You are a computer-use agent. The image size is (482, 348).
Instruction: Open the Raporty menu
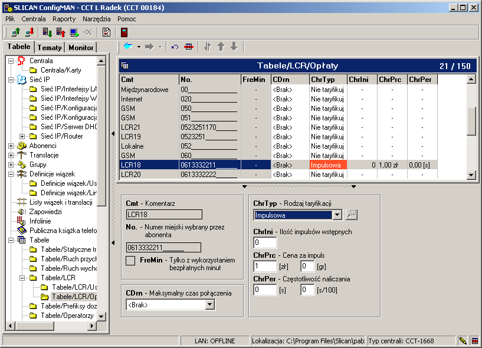64,19
